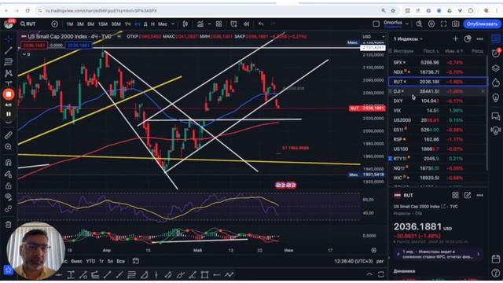The width and height of the screenshot is (503, 283).
Task: Open the quick search magnifier icon
Action: click(x=419, y=24)
